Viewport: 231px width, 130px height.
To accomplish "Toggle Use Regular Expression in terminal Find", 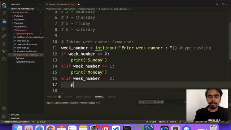I will coord(162,102).
